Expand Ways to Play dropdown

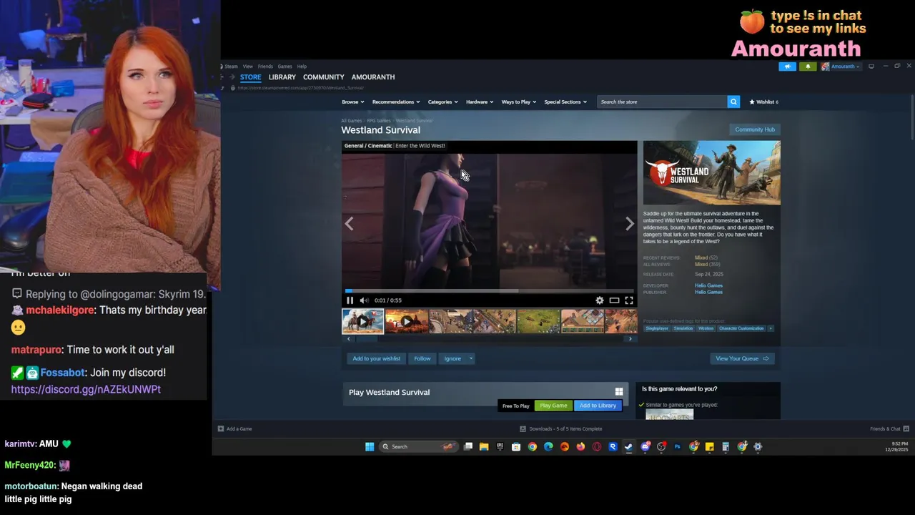pyautogui.click(x=518, y=102)
